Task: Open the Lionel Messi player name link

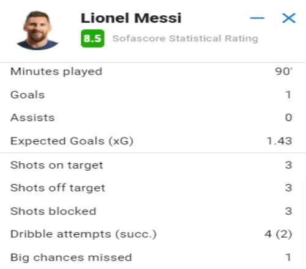Action: click(131, 18)
